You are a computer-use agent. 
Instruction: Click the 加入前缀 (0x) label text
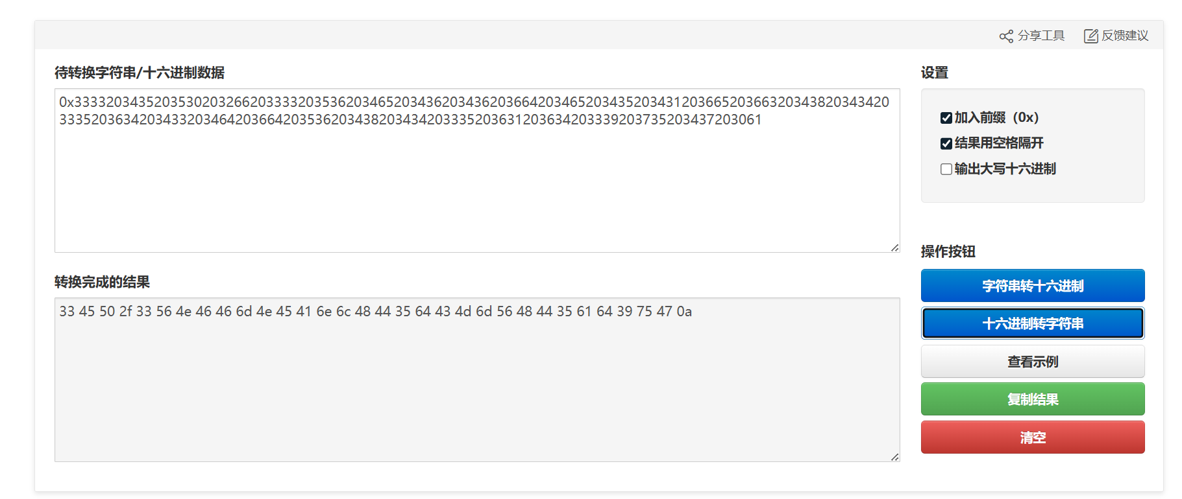[x=997, y=117]
